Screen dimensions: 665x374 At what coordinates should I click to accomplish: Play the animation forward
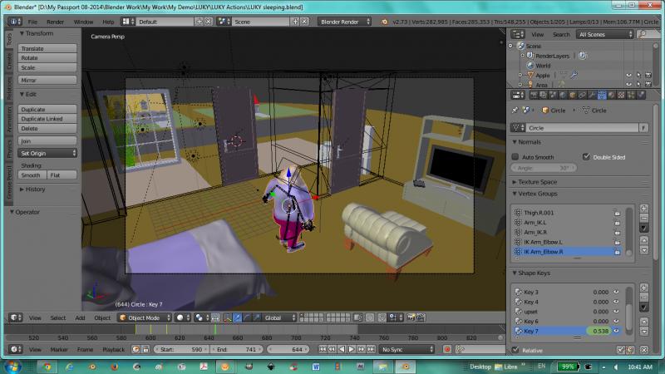pos(351,349)
